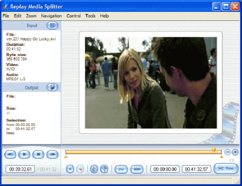The image size is (242, 186).
Task: Click the Input open file icon
Action: point(52,26)
